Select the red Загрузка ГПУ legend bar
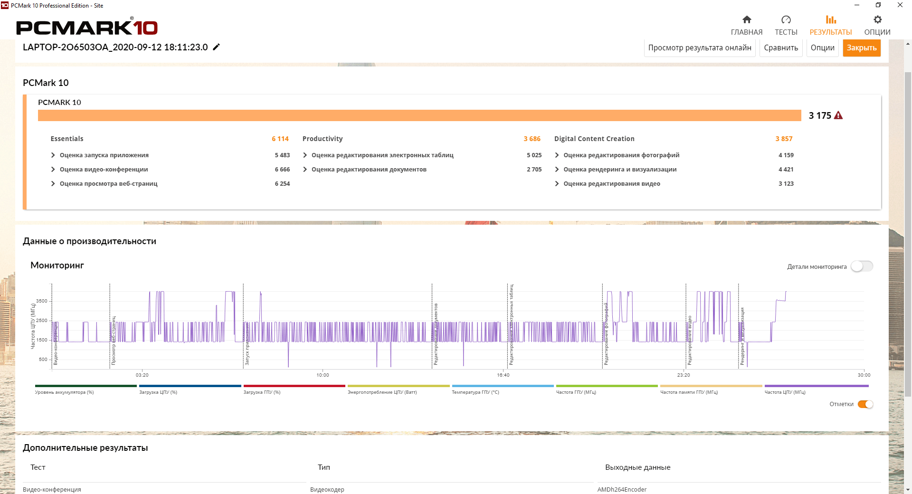Image resolution: width=912 pixels, height=494 pixels. [294, 386]
